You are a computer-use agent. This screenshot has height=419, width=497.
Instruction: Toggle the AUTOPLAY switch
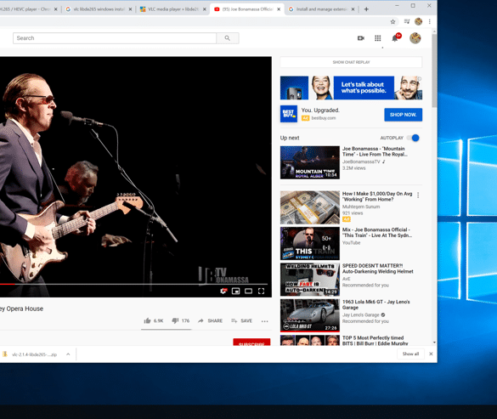pyautogui.click(x=414, y=138)
